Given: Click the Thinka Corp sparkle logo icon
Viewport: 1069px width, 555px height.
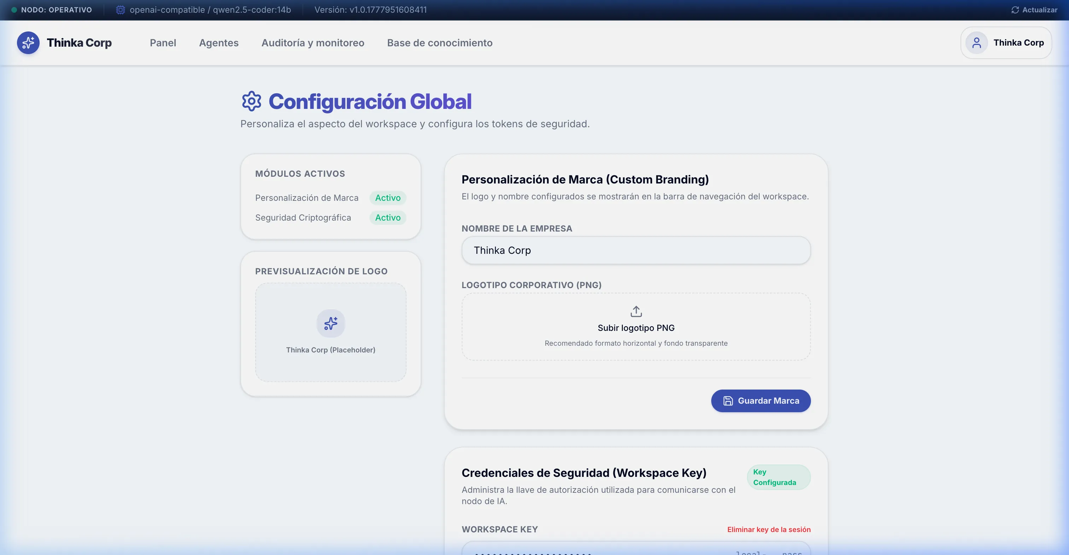Looking at the screenshot, I should click(28, 43).
